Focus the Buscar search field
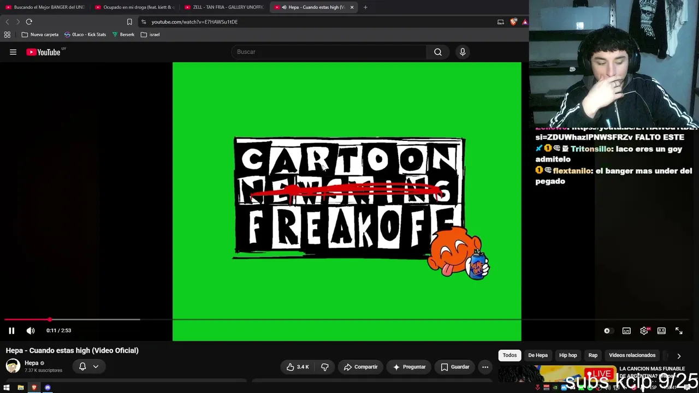 (x=329, y=52)
